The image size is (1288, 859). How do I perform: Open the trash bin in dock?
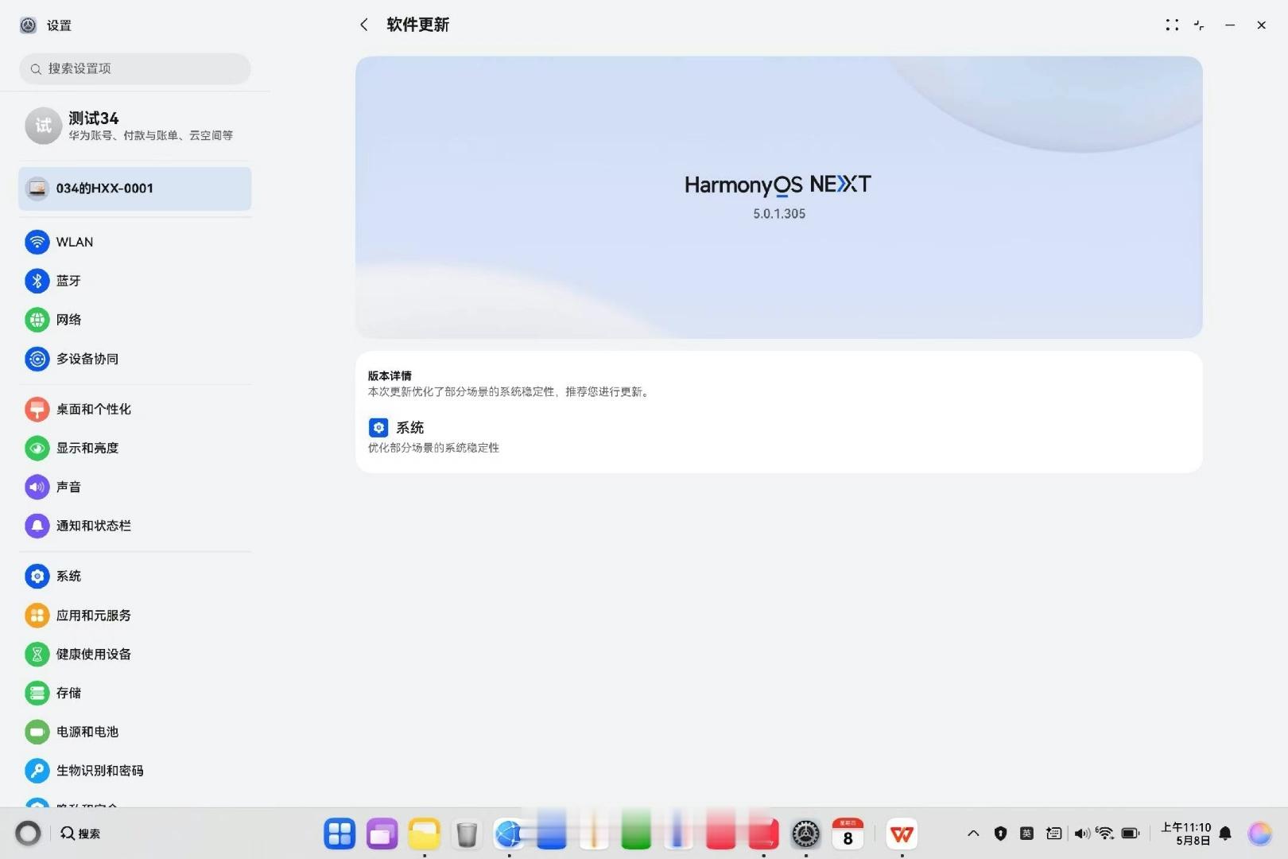[x=467, y=834]
